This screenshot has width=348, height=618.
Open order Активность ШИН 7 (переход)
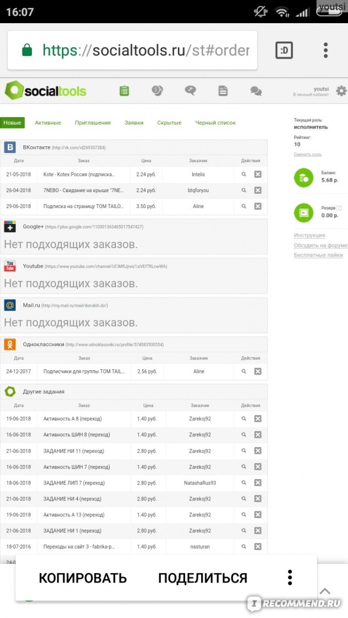(77, 467)
